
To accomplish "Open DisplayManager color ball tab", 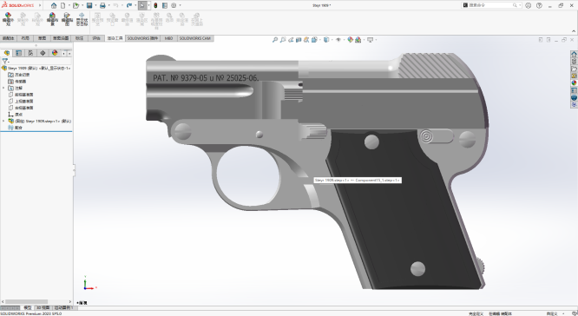I will pyautogui.click(x=55, y=53).
